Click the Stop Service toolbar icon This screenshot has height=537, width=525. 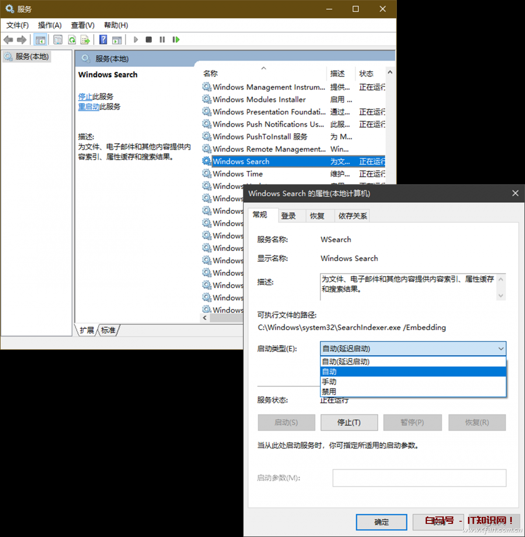tap(149, 40)
